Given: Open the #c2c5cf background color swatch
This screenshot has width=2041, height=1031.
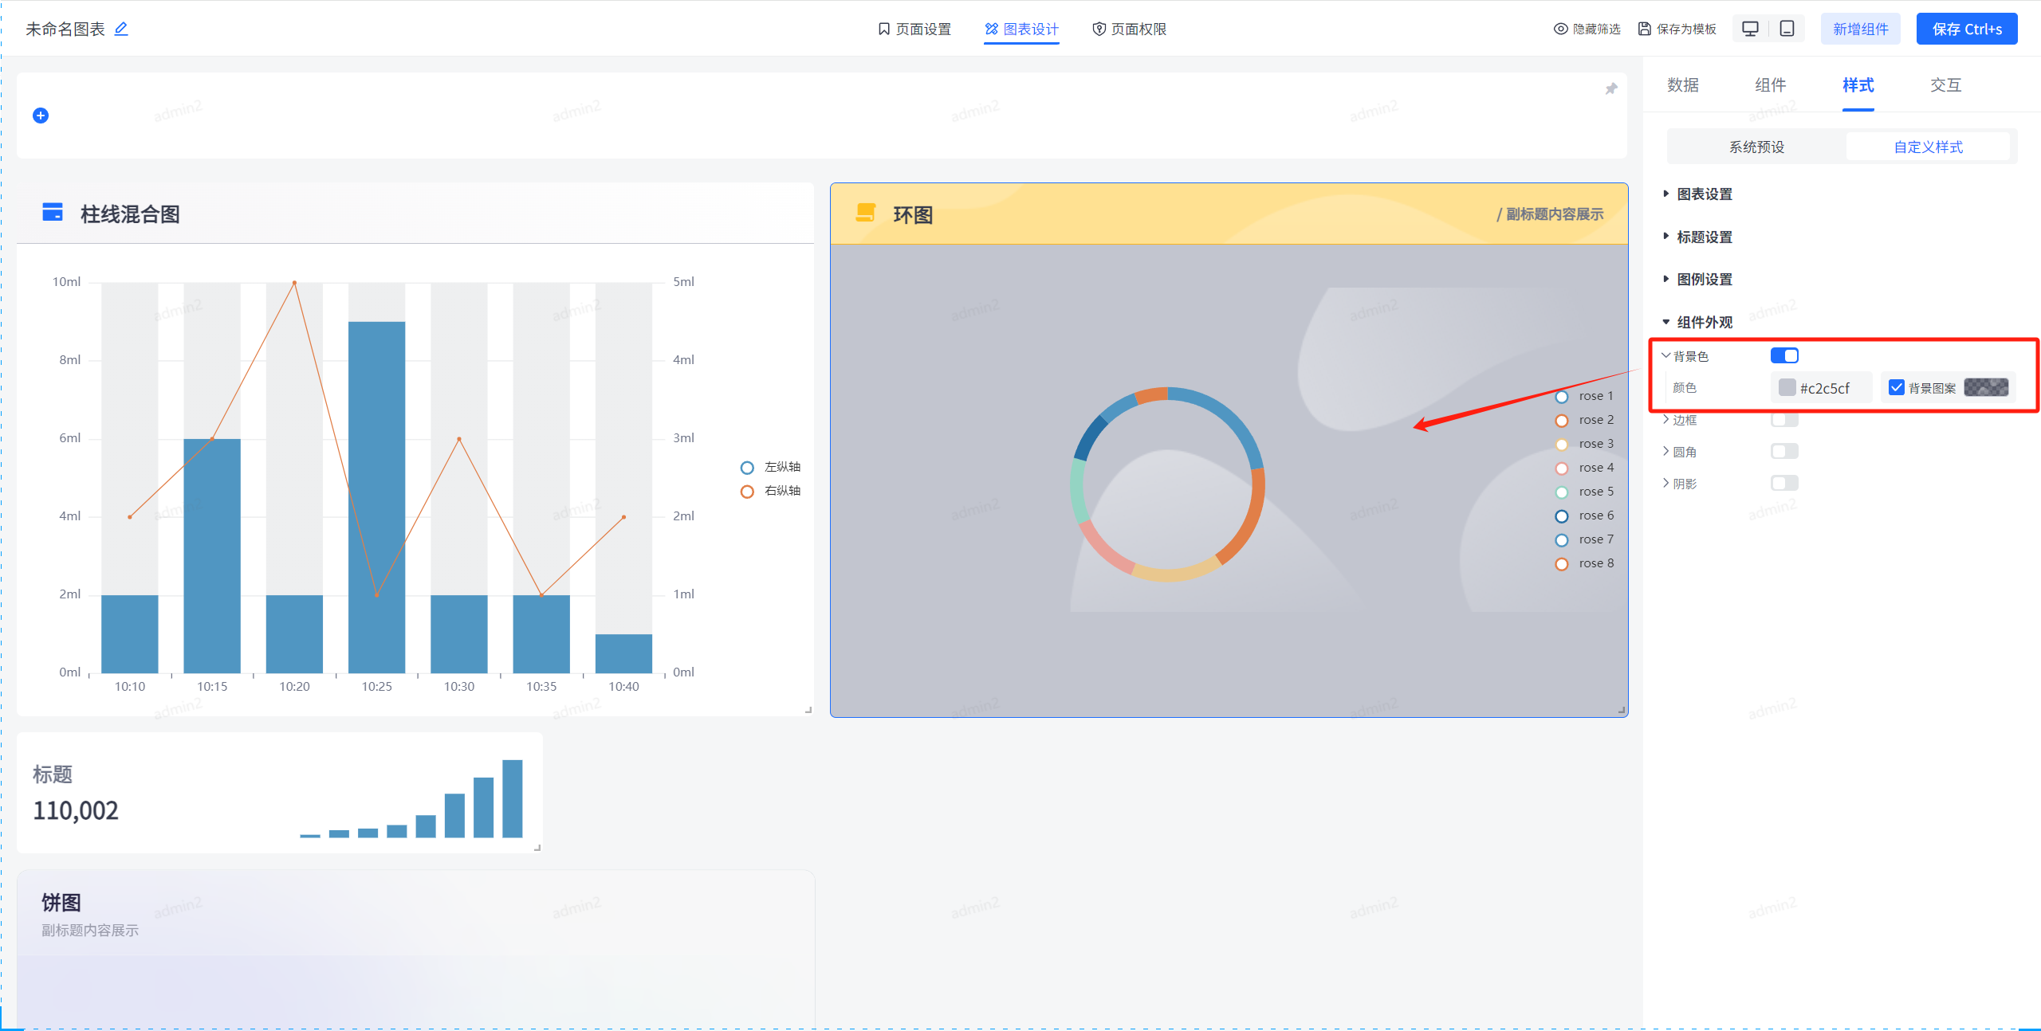Looking at the screenshot, I should coord(1787,387).
